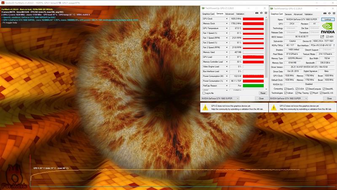
Task: Click the NVIDIA logo
Action: click(x=328, y=28)
